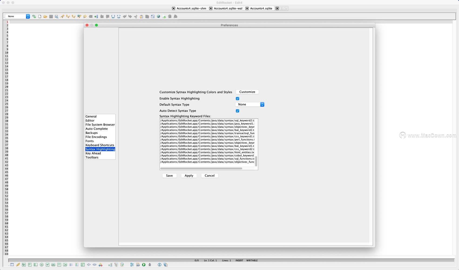Click the bug debug icon in bottom toolbar
Screen dimensions: 459x270
(150, 265)
